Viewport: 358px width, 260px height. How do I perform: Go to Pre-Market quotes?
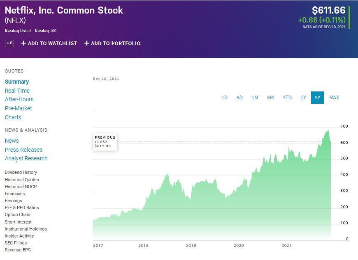18,108
